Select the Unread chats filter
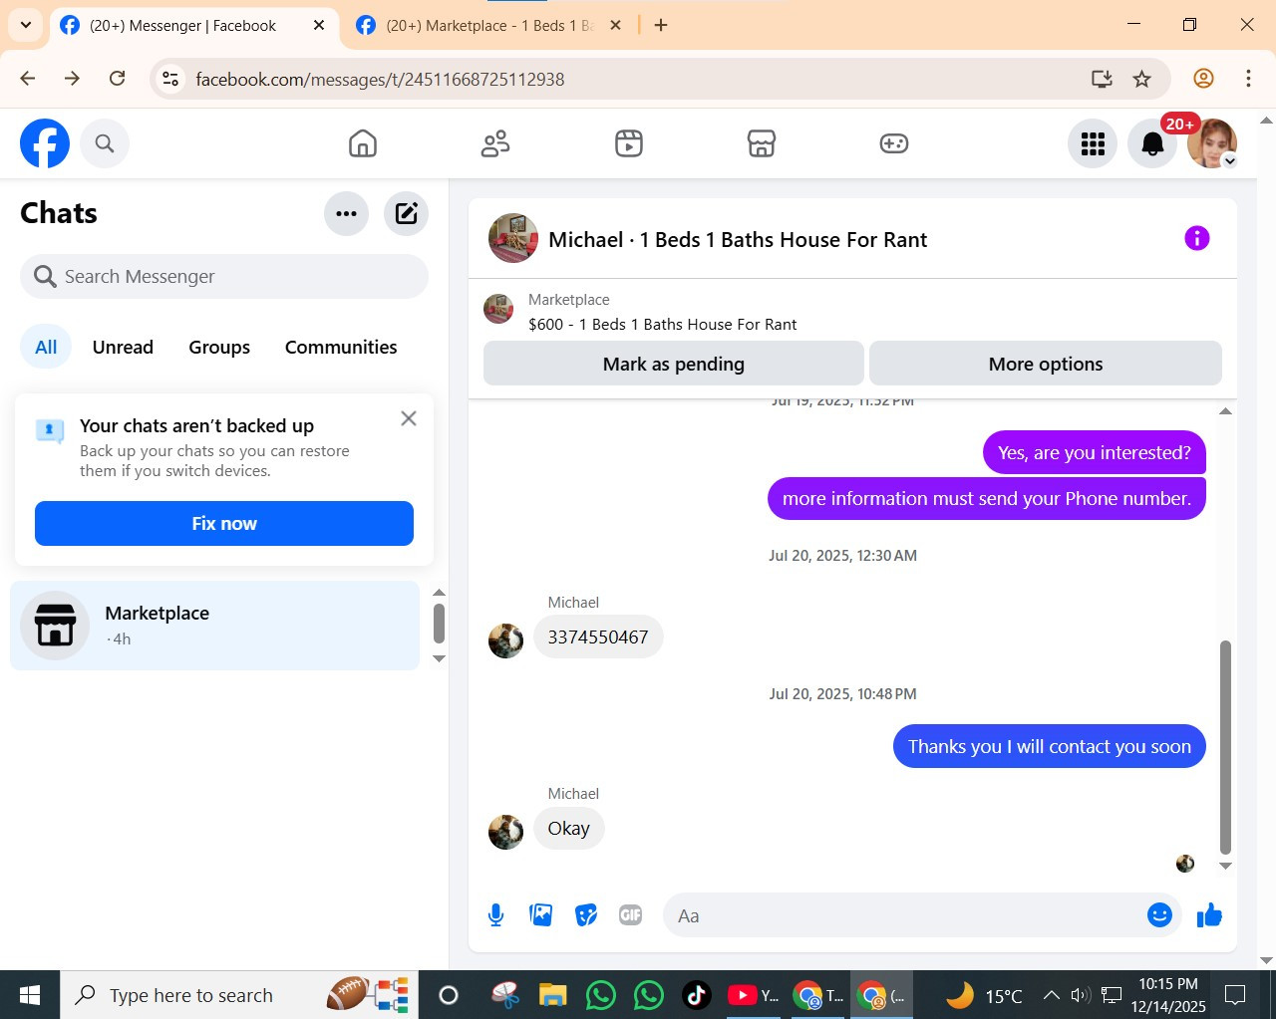The width and height of the screenshot is (1276, 1019). [x=123, y=347]
